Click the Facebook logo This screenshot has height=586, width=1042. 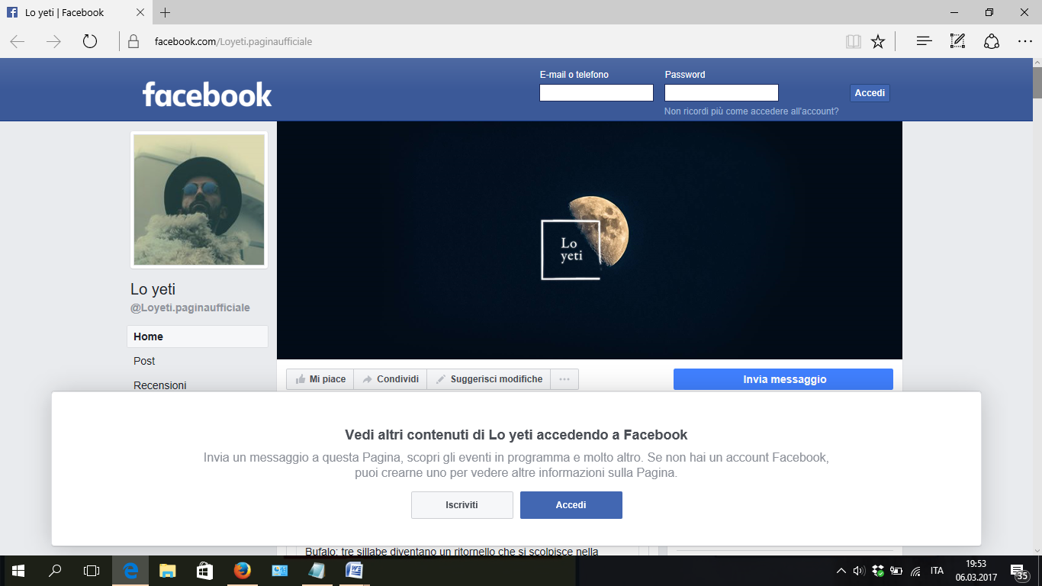[x=207, y=95]
